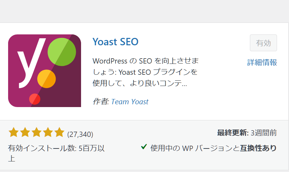Click the disabled 有効 button
This screenshot has width=289, height=172.
[263, 43]
